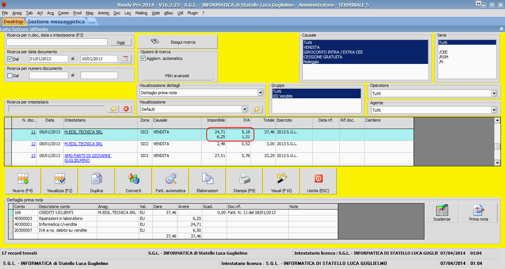Open Prima nota icon button
The width and height of the screenshot is (505, 269).
[478, 213]
